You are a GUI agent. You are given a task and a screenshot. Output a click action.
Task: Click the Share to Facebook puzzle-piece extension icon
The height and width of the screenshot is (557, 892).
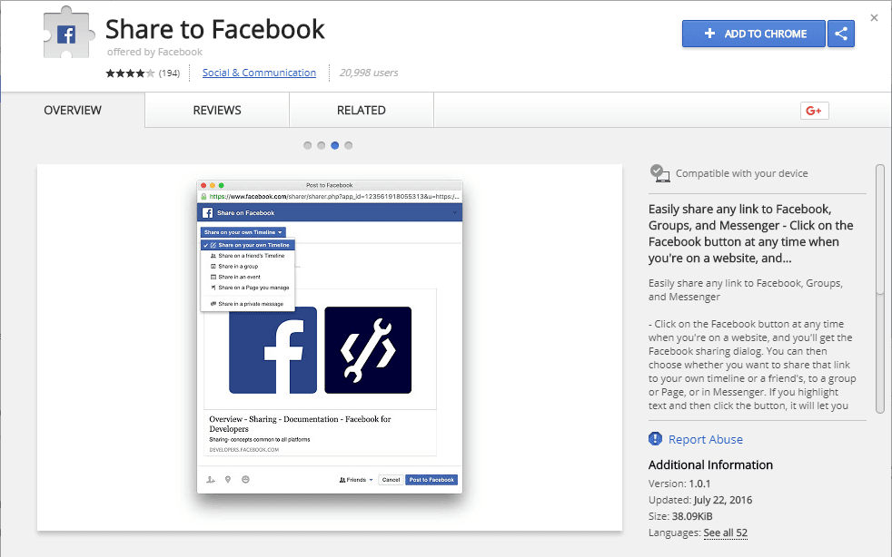coord(68,33)
